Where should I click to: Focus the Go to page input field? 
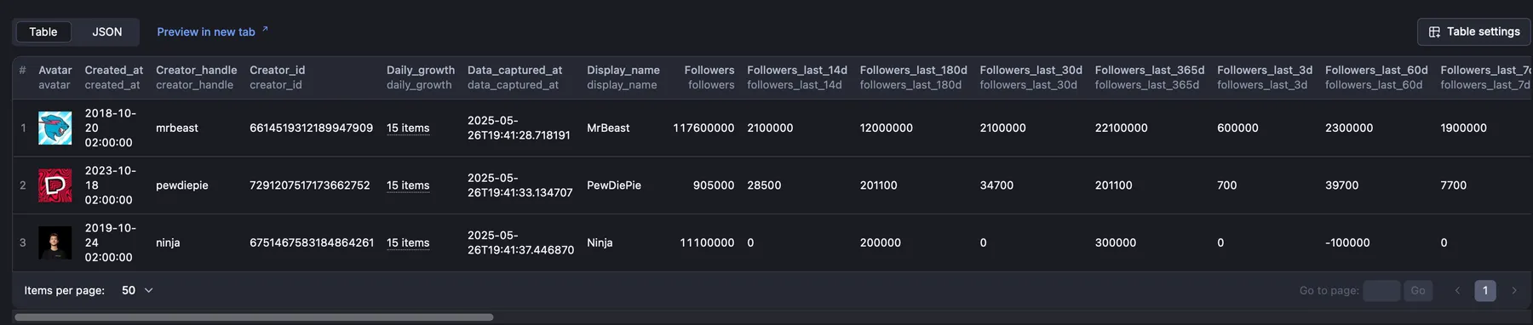click(1381, 290)
